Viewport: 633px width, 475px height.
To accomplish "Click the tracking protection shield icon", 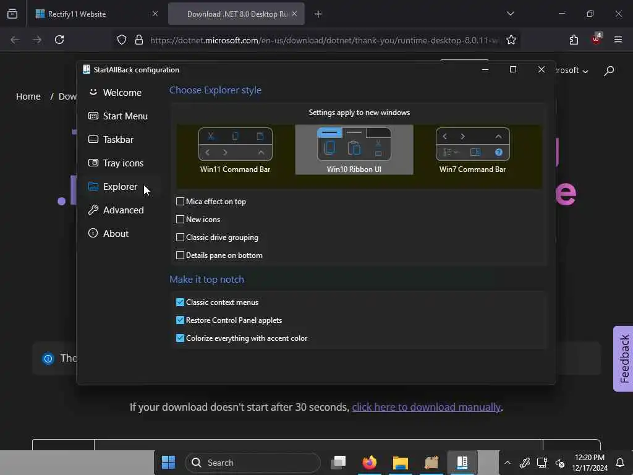I will coord(122,40).
